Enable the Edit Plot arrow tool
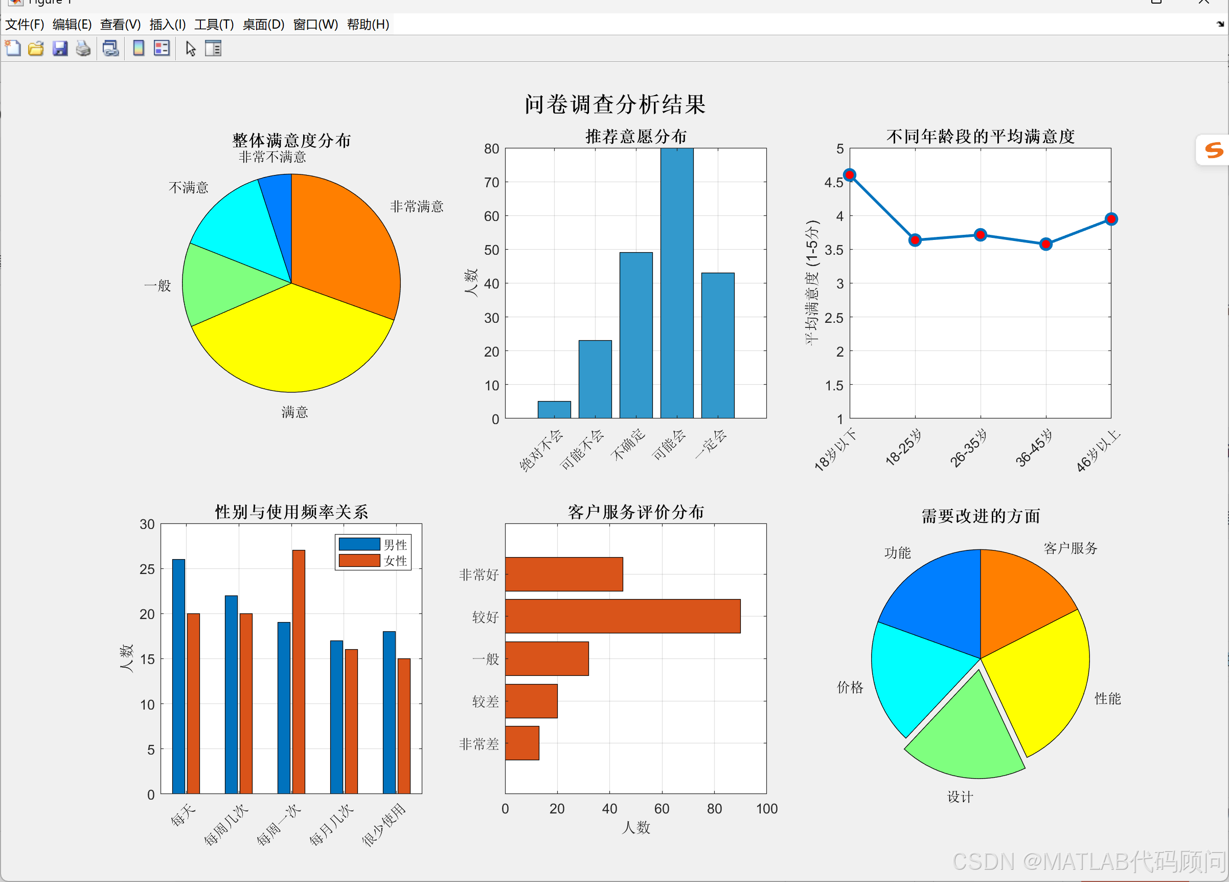Viewport: 1229px width, 882px height. pos(190,49)
